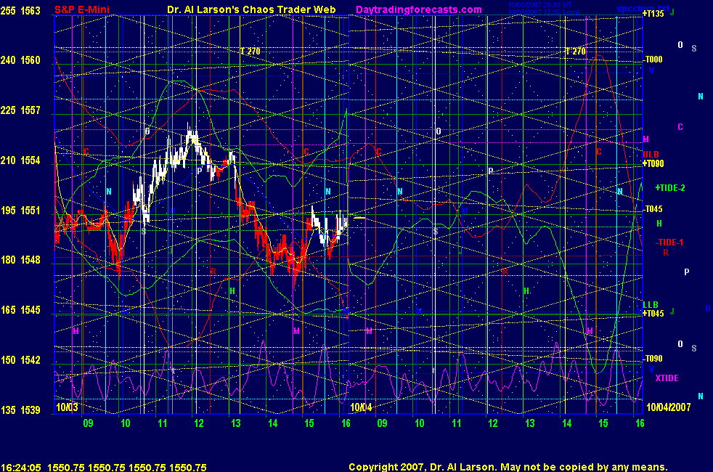Click the 'S&P E-Mini' chart title
This screenshot has width=713, height=472.
(82, 9)
